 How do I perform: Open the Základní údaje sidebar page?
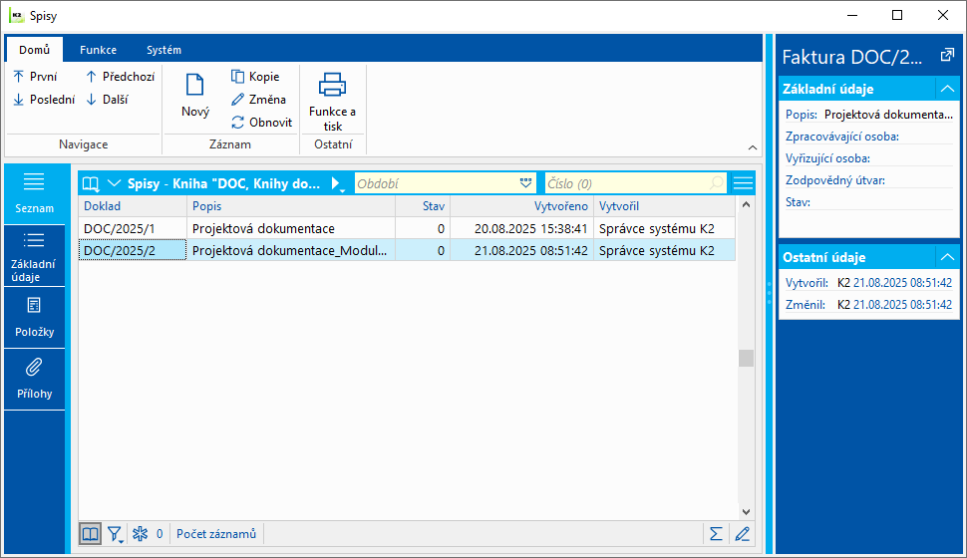pyautogui.click(x=34, y=256)
